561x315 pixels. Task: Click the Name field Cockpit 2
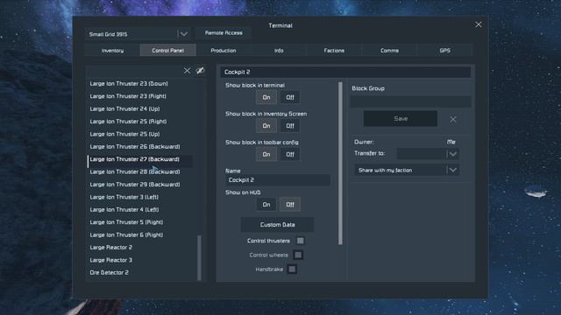(278, 180)
